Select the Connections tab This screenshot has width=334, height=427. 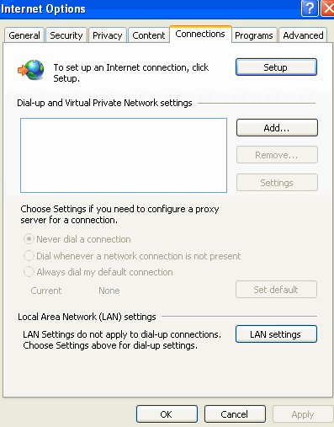pos(200,34)
